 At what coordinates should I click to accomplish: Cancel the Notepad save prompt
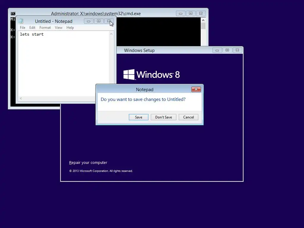pyautogui.click(x=188, y=117)
